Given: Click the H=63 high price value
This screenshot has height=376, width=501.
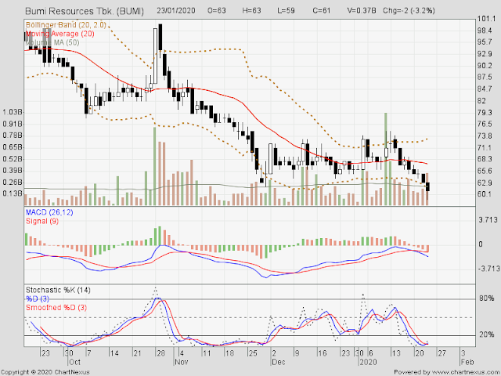Looking at the screenshot, I should coord(251,10).
